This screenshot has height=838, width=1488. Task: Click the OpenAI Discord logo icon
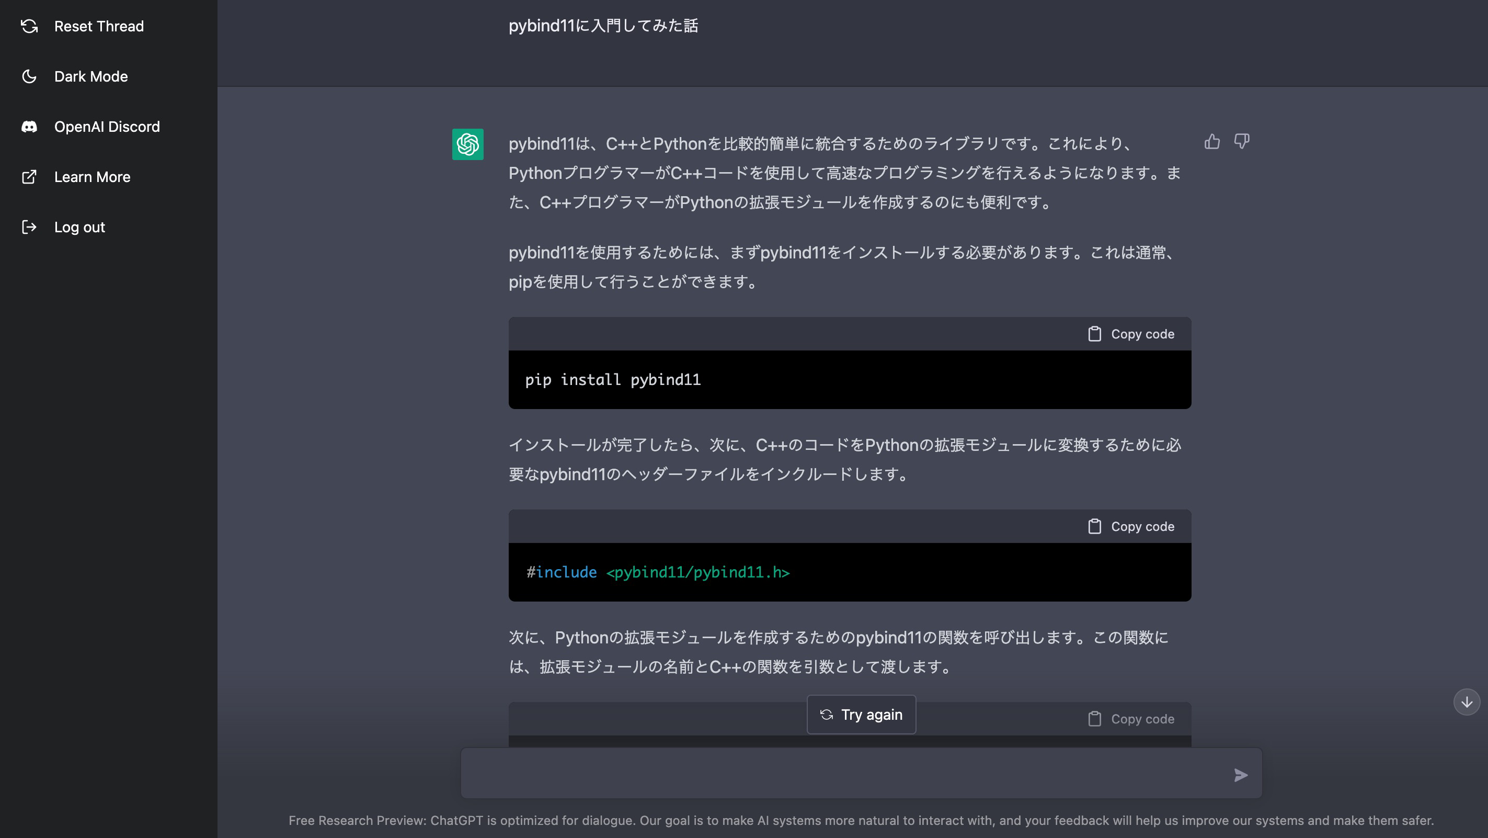click(x=29, y=127)
